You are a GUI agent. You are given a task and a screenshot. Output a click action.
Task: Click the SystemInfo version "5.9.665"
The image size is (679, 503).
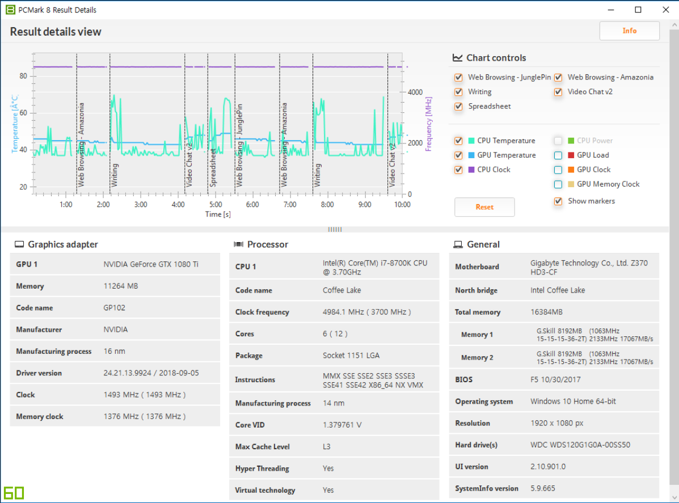543,488
